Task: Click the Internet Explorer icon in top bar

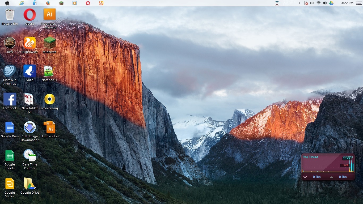Action: coord(22,3)
